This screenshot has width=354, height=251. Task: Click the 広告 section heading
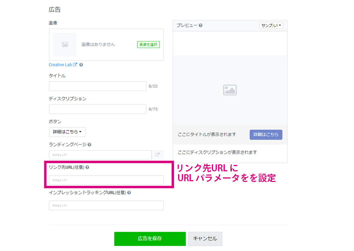pyautogui.click(x=55, y=10)
